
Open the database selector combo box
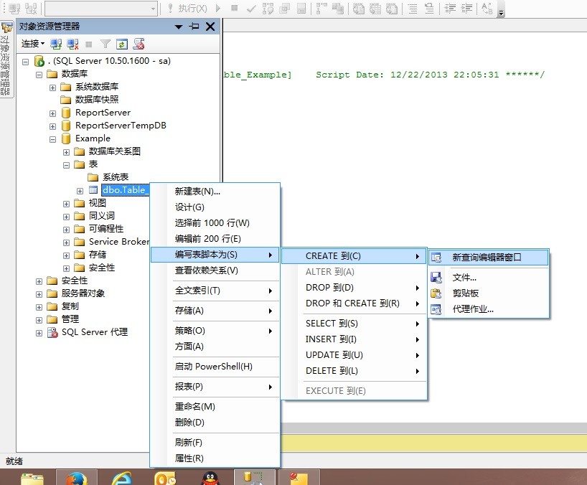point(100,9)
